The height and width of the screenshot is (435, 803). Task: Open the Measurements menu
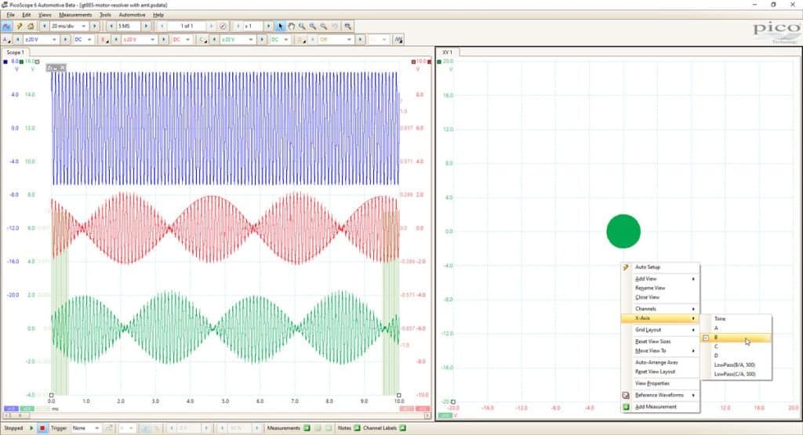click(75, 15)
